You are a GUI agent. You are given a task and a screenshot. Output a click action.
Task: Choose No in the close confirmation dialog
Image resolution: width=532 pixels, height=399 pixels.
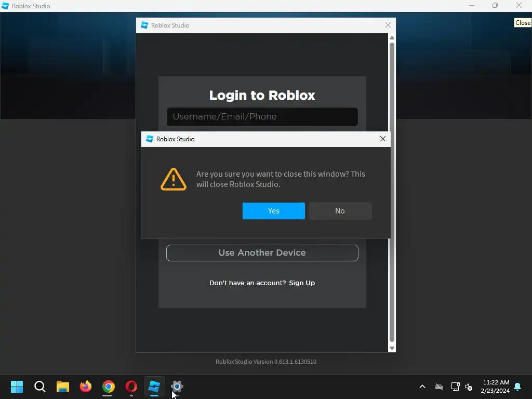tap(340, 211)
